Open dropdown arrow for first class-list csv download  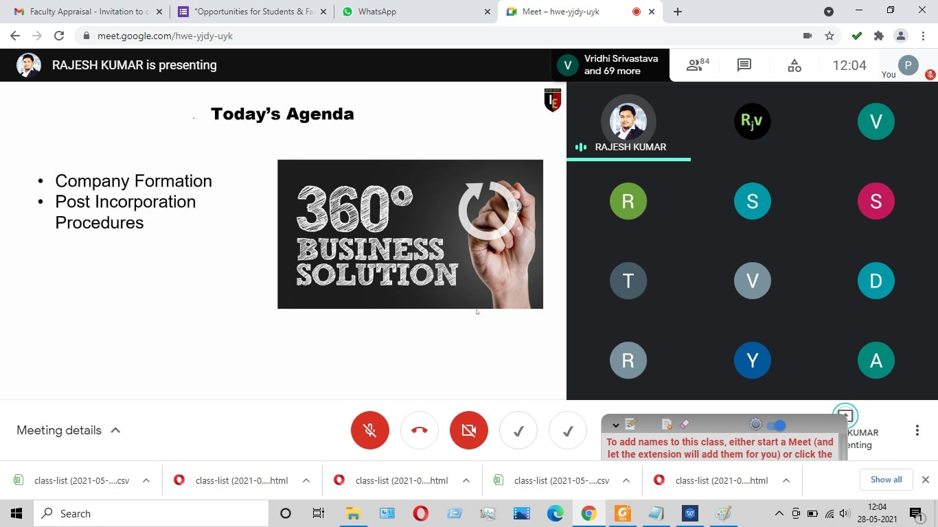click(x=146, y=480)
